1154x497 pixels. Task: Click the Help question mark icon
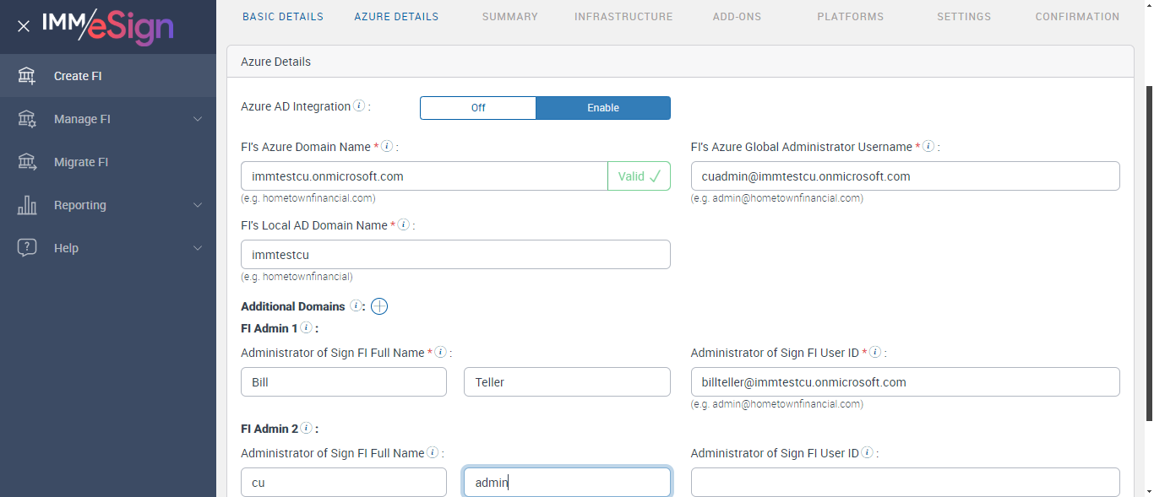coord(27,248)
